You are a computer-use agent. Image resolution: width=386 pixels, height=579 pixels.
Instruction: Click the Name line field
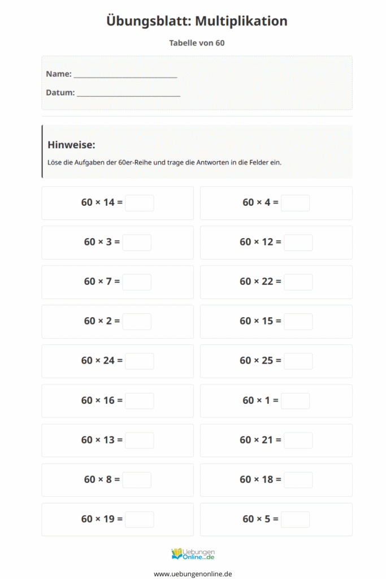click(x=125, y=74)
